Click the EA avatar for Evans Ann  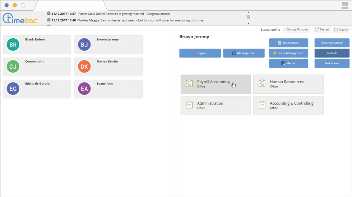pos(84,89)
